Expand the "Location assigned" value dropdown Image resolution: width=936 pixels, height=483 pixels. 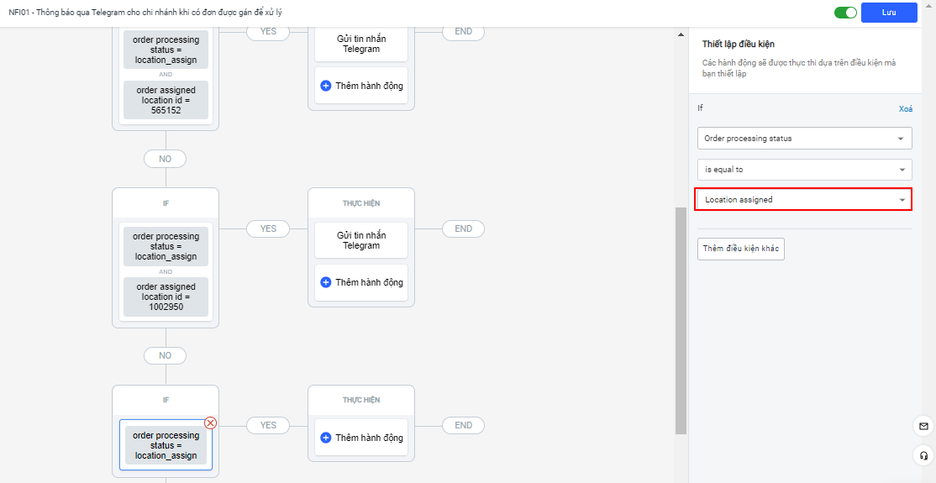[x=804, y=200]
